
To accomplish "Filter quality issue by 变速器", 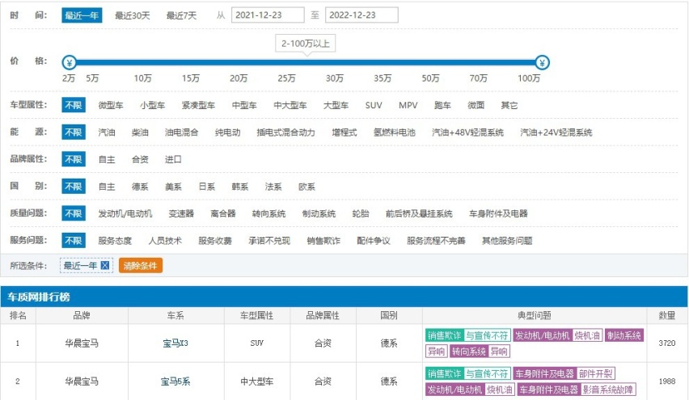I will pos(181,213).
